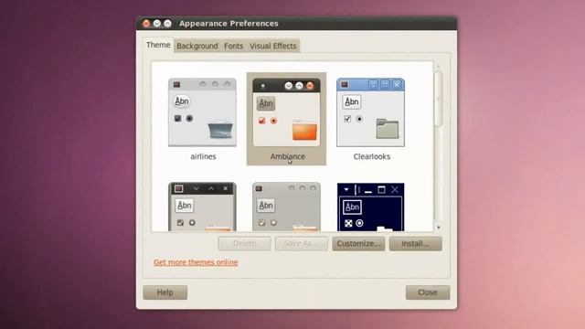Click the Abn sample in dark navy preview

pyautogui.click(x=352, y=207)
